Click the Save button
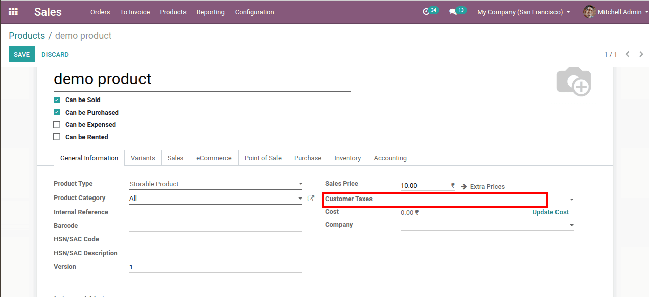 (22, 54)
